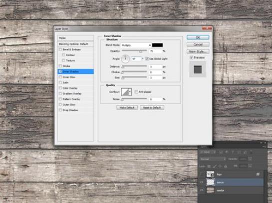Viewport: 272px width, 203px height.
Task: Click the Make Default button
Action: [x=127, y=107]
